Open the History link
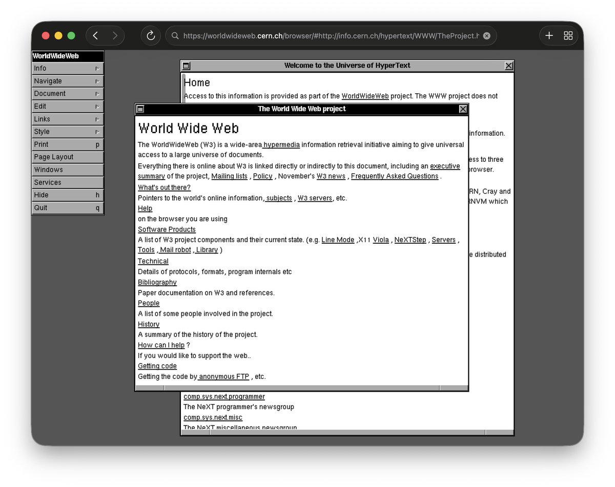This screenshot has height=487, width=615. pos(149,324)
